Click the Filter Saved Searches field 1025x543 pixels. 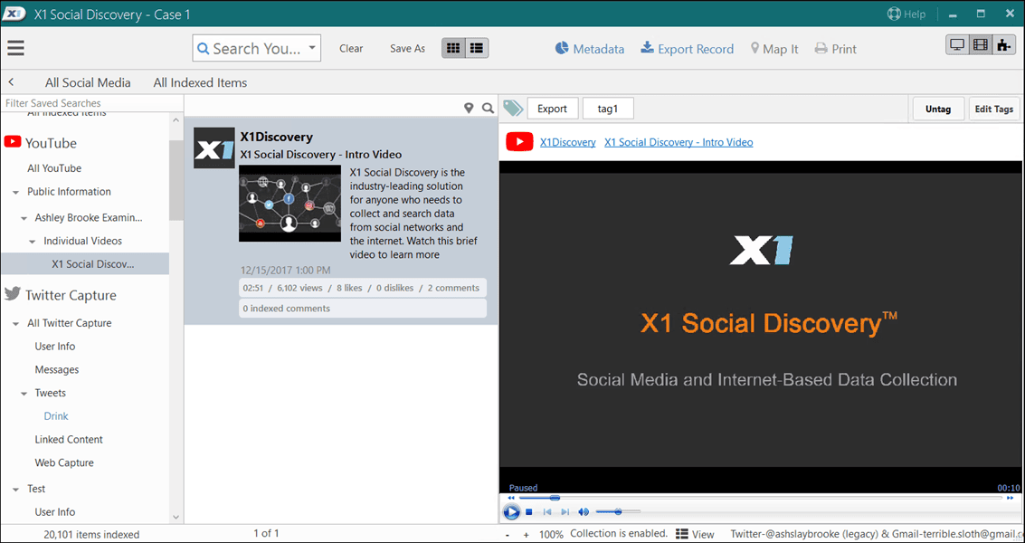pos(84,103)
